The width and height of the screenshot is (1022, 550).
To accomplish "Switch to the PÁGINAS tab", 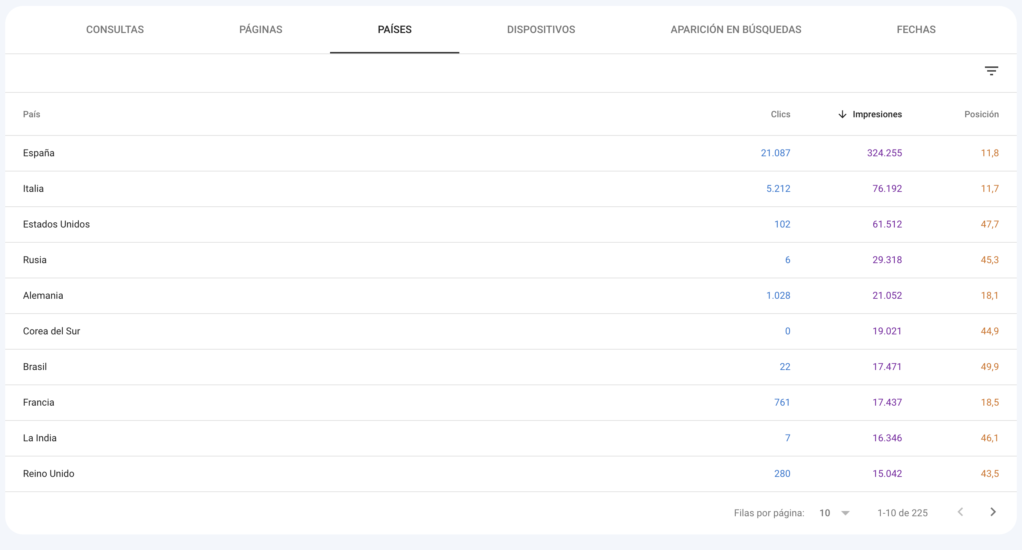I will pos(261,29).
